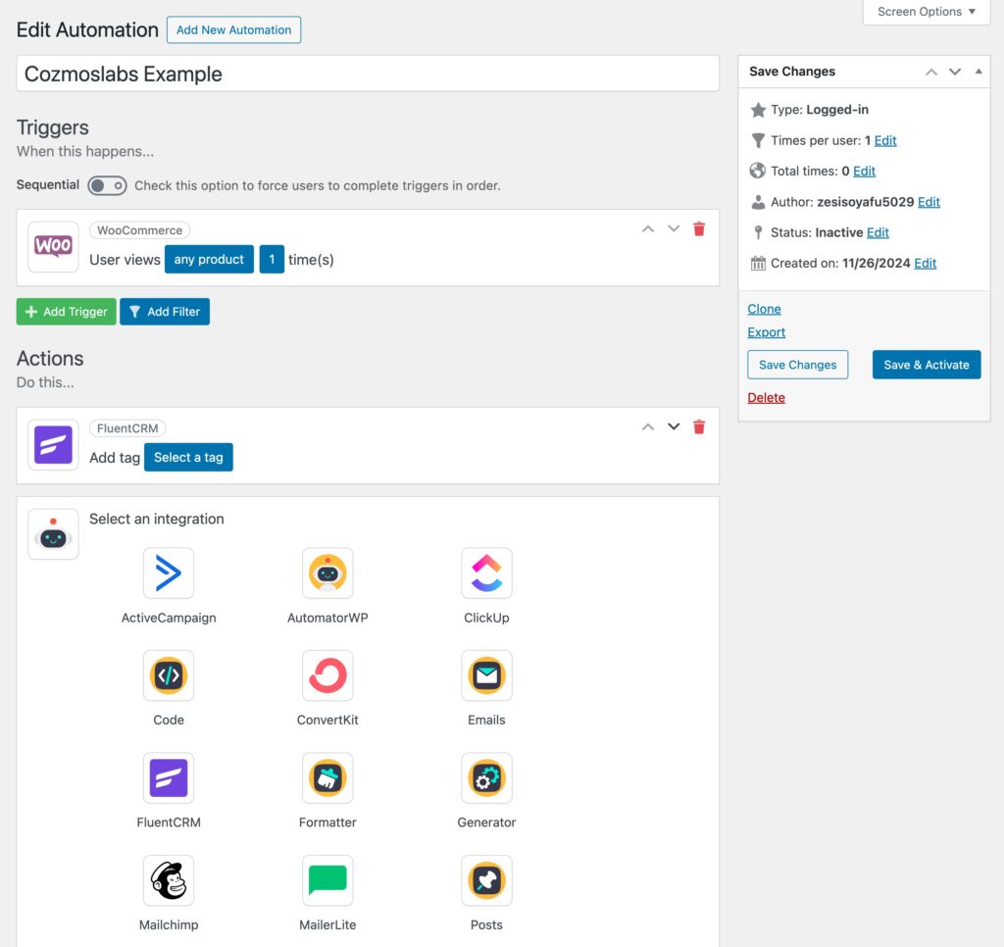This screenshot has height=947, width=1004.
Task: Click the Save & Activate button
Action: pos(926,365)
